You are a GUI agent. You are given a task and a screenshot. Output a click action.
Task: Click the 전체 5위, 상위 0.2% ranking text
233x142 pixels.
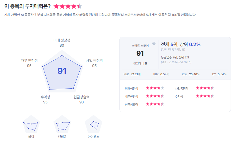[181, 44]
